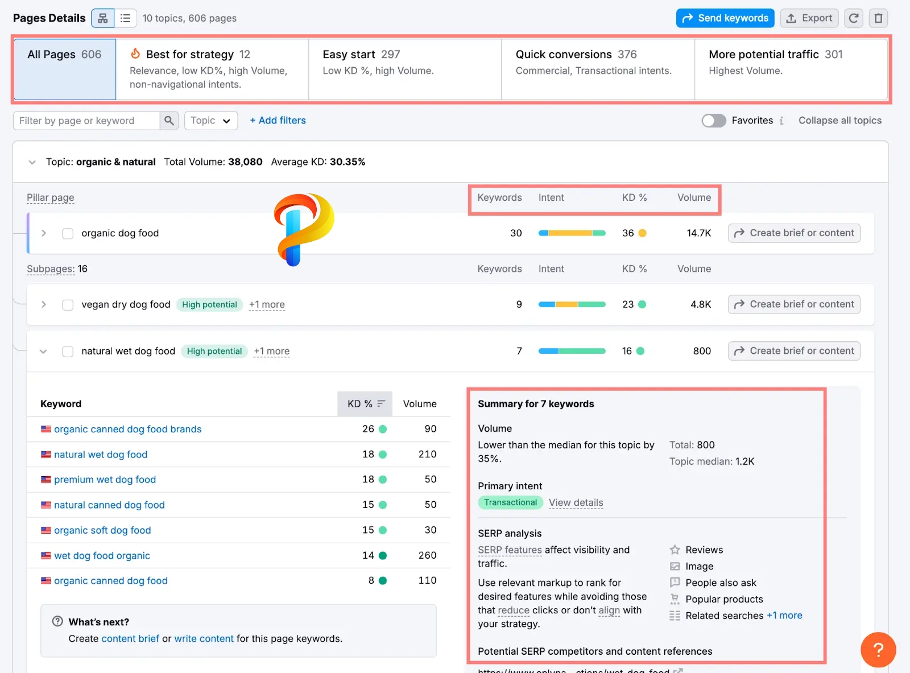Click Favorites info icon

(782, 121)
